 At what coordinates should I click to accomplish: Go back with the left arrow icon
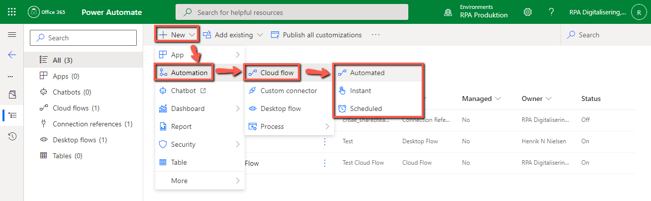pyautogui.click(x=12, y=55)
